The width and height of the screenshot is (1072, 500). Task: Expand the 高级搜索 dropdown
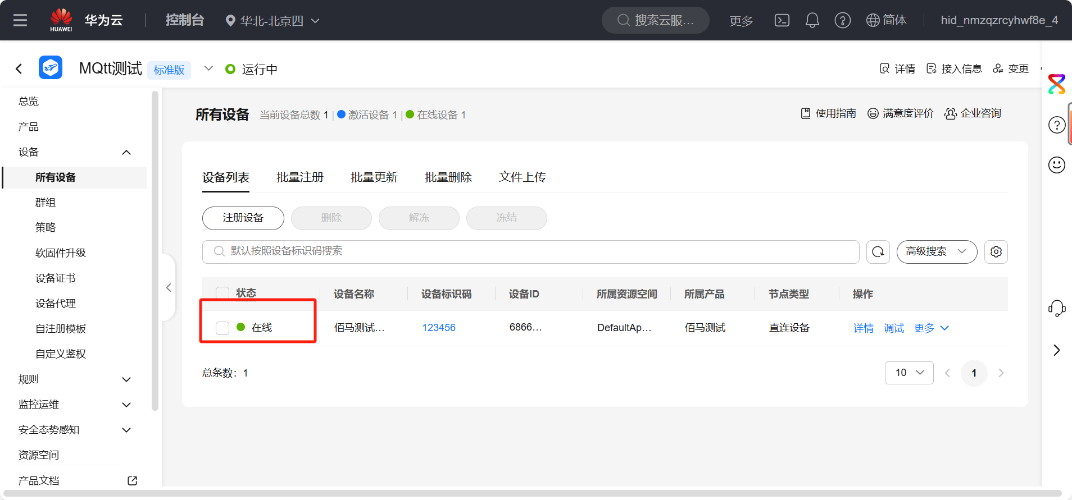tap(936, 252)
